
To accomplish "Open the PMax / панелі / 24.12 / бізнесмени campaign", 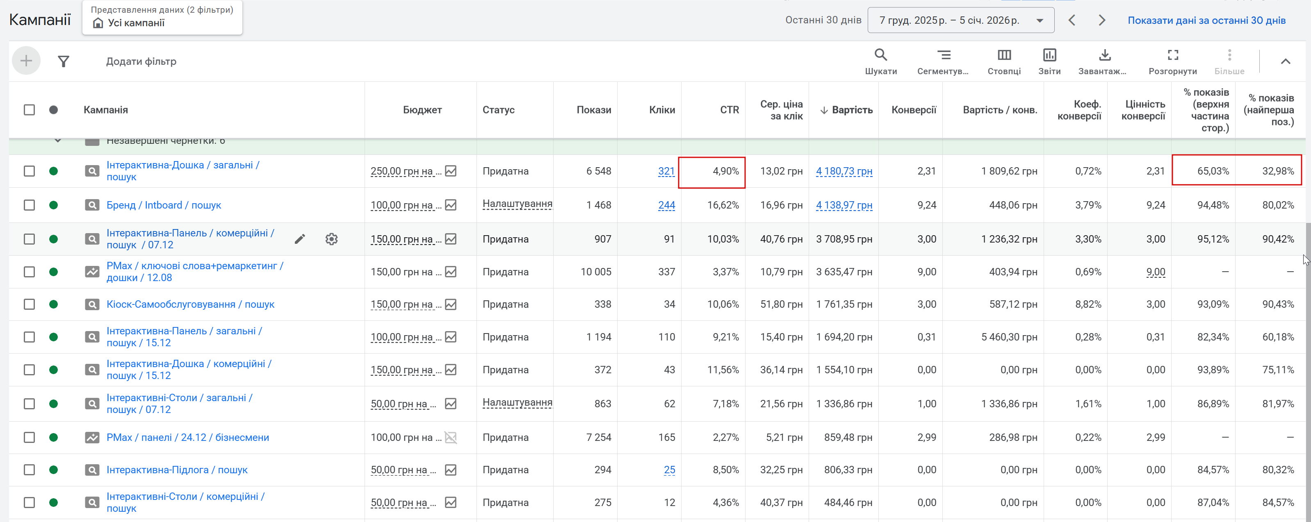I will tap(187, 437).
